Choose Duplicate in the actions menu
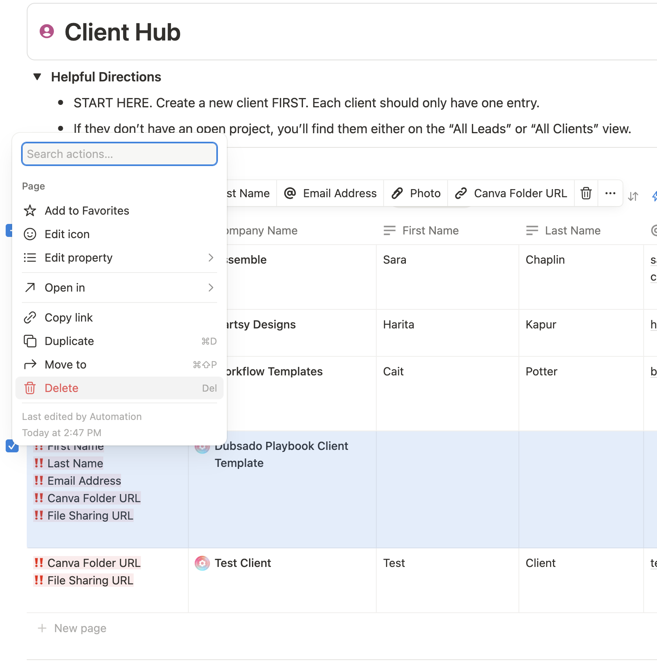This screenshot has height=669, width=657. click(119, 341)
